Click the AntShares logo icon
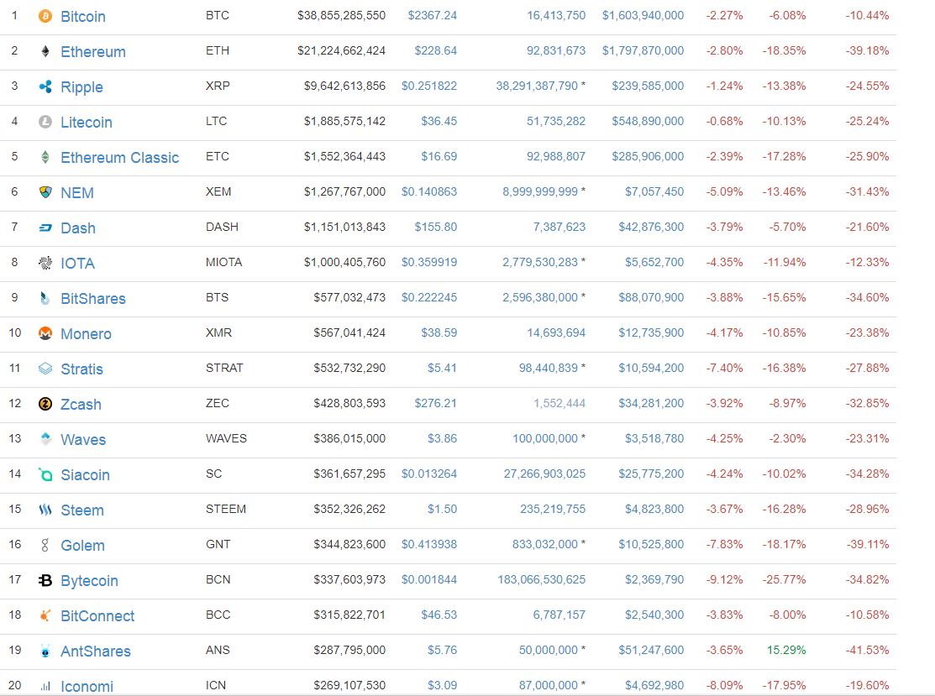 pos(45,651)
